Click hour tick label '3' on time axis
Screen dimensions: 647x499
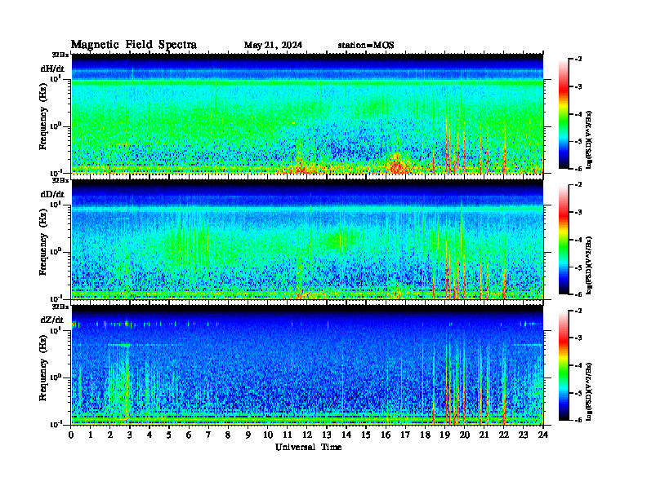[130, 435]
